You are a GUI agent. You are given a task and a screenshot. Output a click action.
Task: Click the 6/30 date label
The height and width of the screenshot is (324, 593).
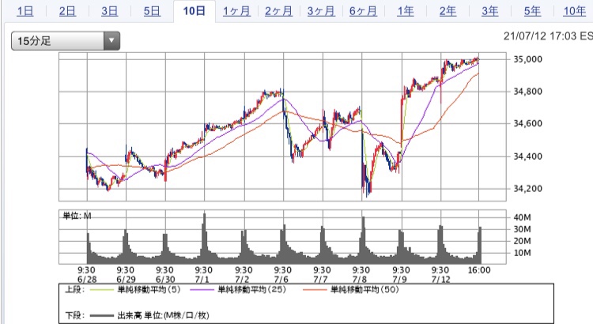coord(165,280)
